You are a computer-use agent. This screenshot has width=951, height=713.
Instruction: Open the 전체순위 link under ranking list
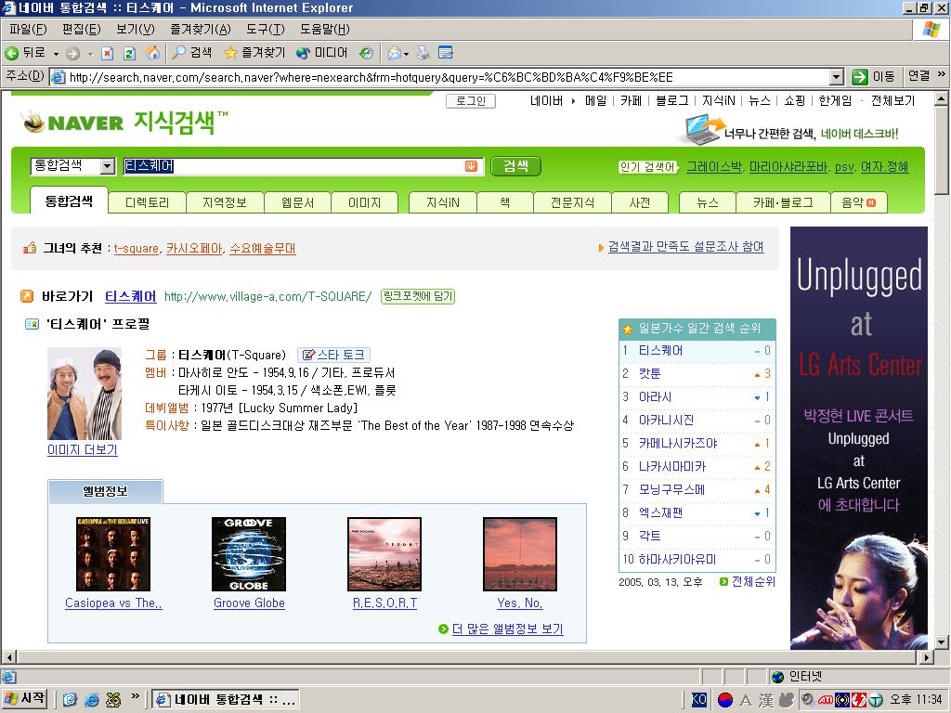pos(753,581)
